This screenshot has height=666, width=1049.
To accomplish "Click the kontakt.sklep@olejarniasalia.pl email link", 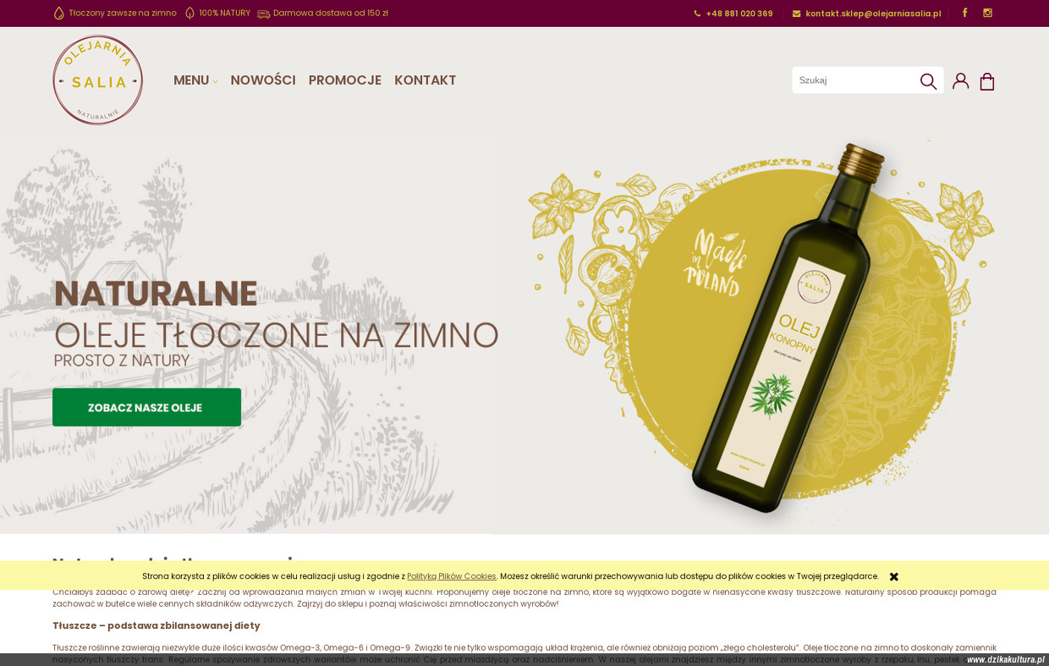I will pyautogui.click(x=873, y=14).
